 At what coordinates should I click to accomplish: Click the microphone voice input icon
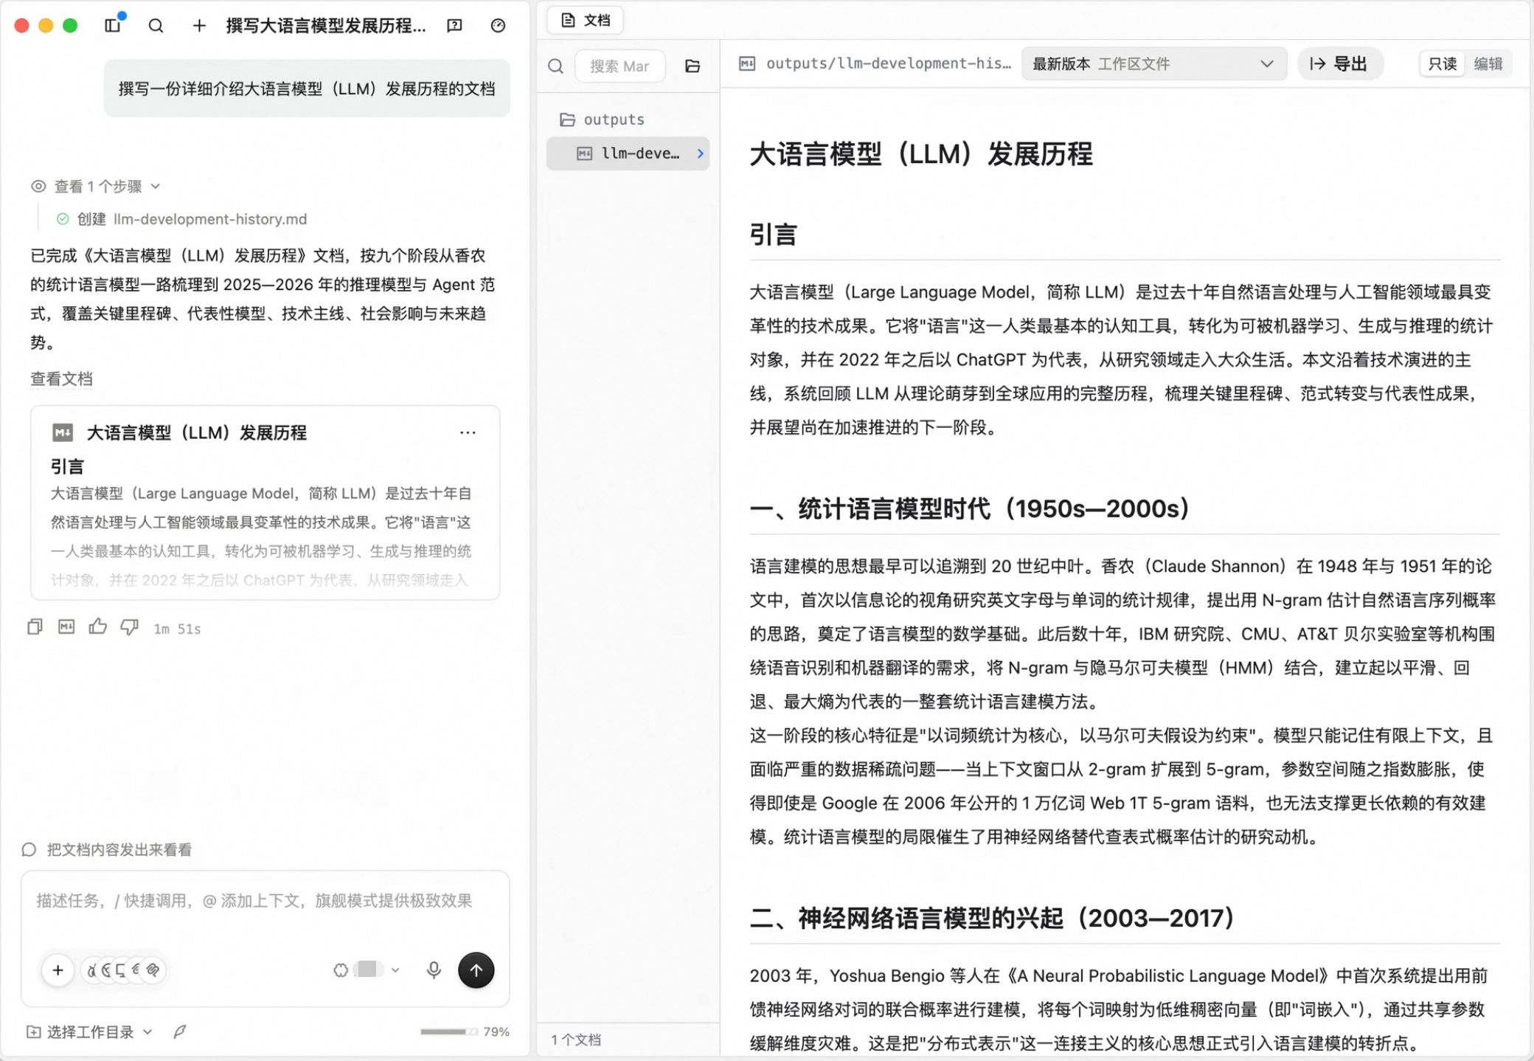[x=434, y=970]
